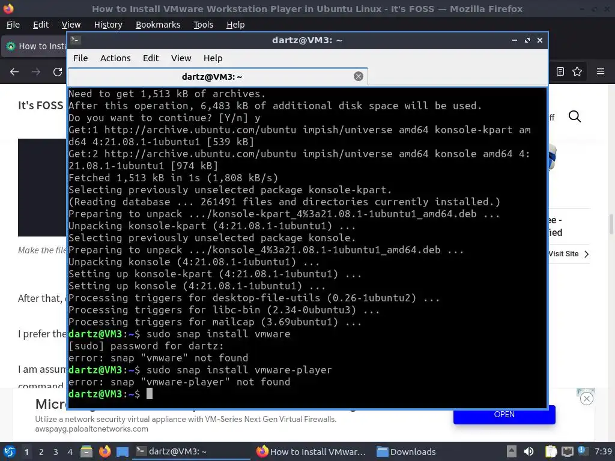
Task: Click the Visit Site link
Action: point(569,254)
